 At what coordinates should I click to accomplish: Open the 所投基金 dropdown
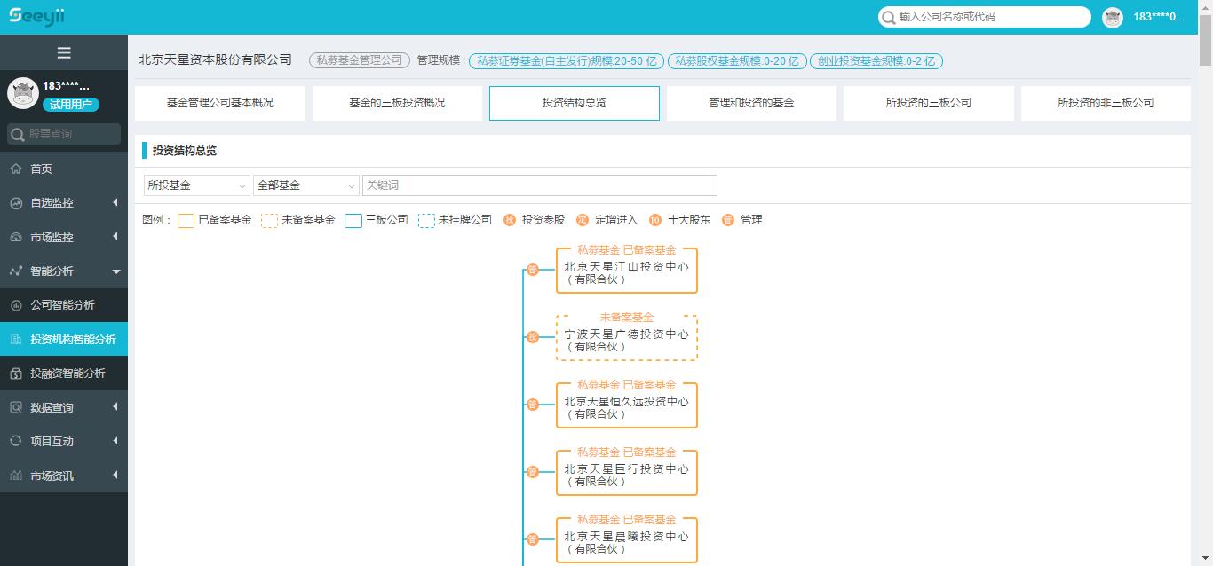[197, 185]
